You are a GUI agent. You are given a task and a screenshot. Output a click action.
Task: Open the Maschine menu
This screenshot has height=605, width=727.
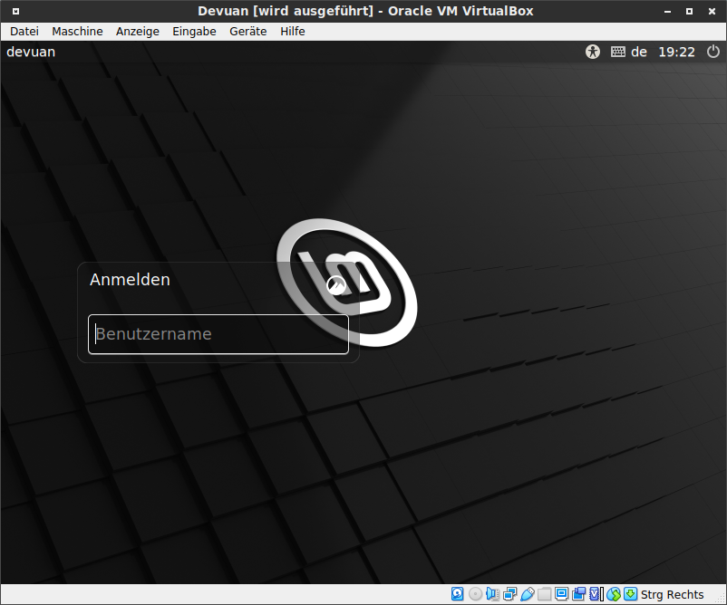[x=77, y=32]
